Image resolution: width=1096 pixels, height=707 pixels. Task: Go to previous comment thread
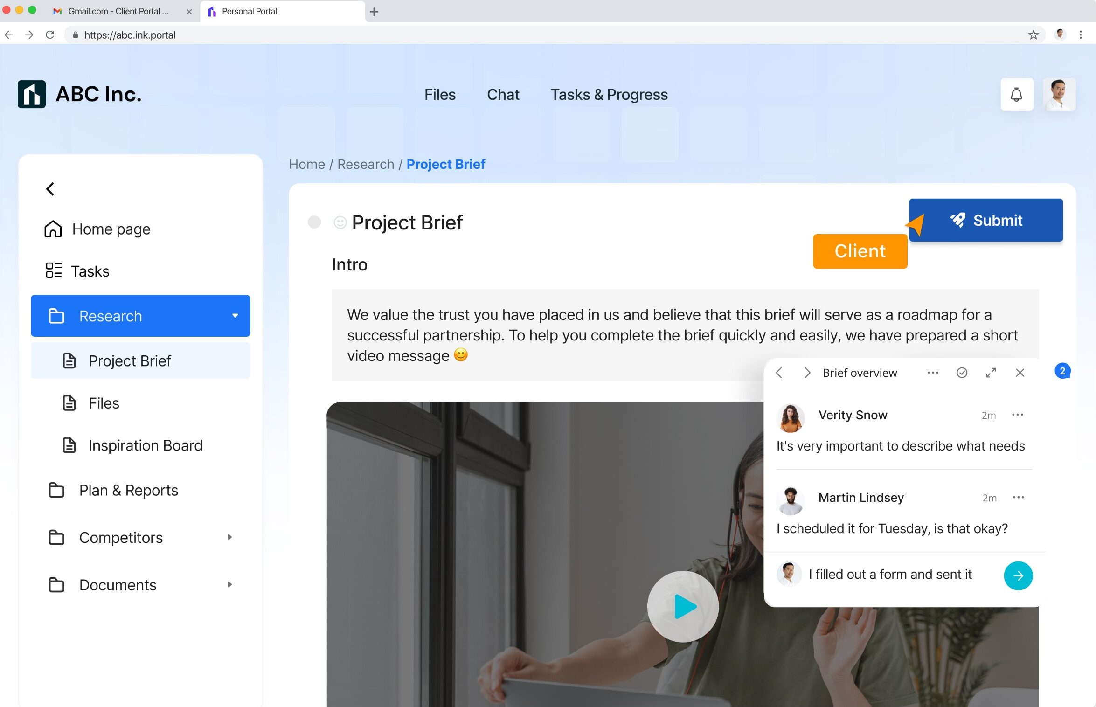pos(779,373)
